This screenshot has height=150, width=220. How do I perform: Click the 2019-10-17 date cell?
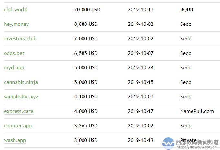[x=141, y=111]
